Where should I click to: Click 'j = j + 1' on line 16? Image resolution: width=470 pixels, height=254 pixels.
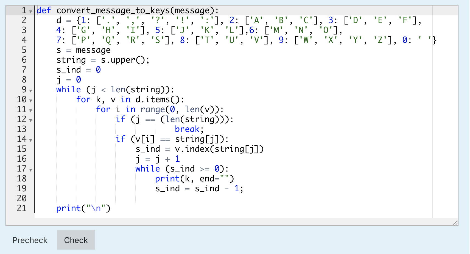click(158, 159)
